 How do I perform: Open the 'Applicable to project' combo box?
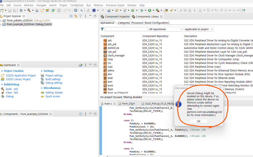pos(199,29)
